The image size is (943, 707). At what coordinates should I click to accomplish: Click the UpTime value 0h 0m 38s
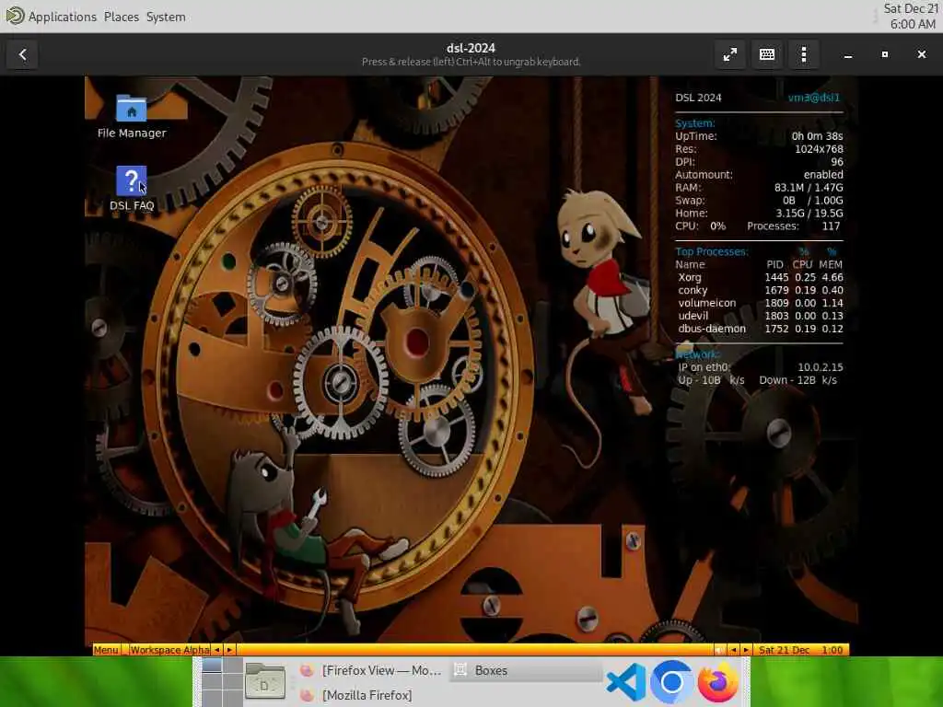pyautogui.click(x=817, y=136)
